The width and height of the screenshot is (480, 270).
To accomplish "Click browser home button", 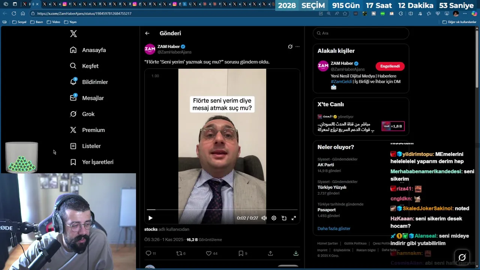I will click(x=23, y=13).
